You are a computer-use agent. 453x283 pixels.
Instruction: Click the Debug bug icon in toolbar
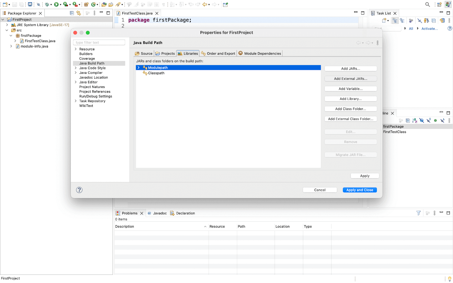coord(47,5)
